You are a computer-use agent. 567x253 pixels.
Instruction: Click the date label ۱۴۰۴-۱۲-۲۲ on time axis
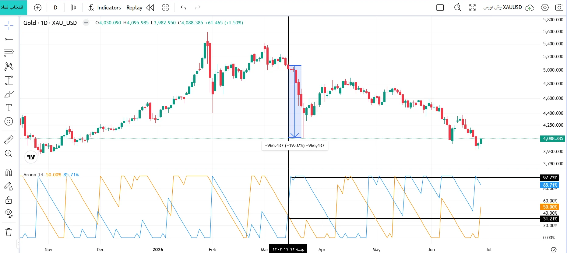click(288, 249)
